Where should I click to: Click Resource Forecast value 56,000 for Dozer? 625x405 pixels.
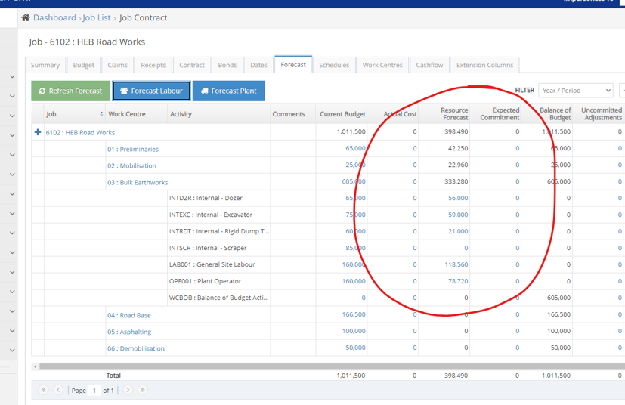[458, 198]
